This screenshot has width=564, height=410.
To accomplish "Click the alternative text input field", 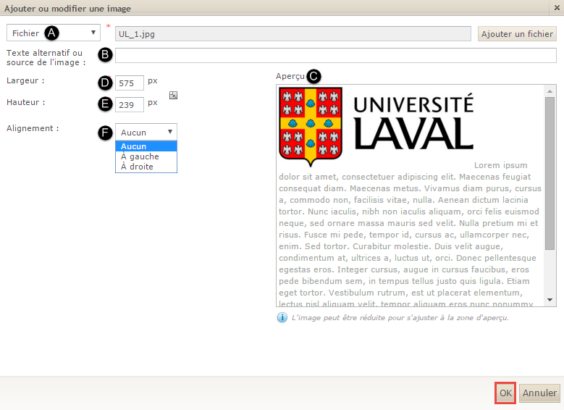I will (x=336, y=56).
